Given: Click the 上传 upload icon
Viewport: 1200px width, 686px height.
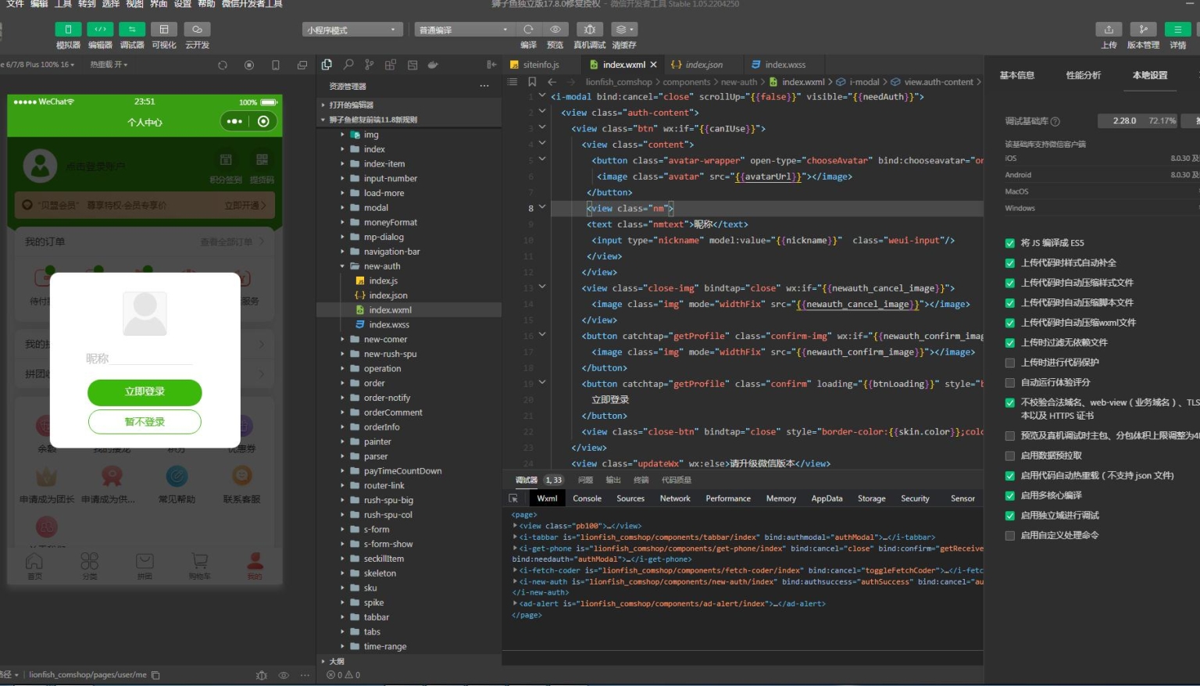Looking at the screenshot, I should [x=1109, y=30].
